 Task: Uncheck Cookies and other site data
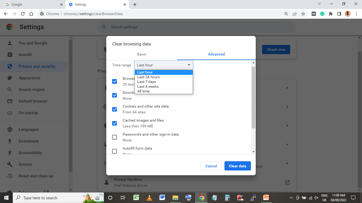(114, 109)
